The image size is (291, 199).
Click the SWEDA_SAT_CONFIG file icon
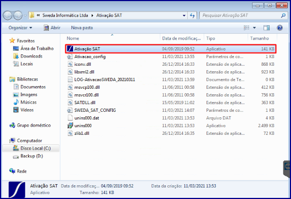click(x=70, y=110)
